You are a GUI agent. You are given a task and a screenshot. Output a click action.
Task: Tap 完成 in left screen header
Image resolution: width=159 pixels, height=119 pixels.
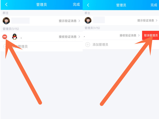[76, 4]
